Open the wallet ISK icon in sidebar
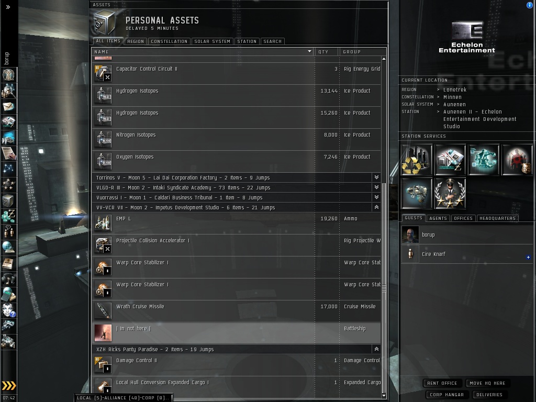This screenshot has width=536, height=402. [x=8, y=216]
